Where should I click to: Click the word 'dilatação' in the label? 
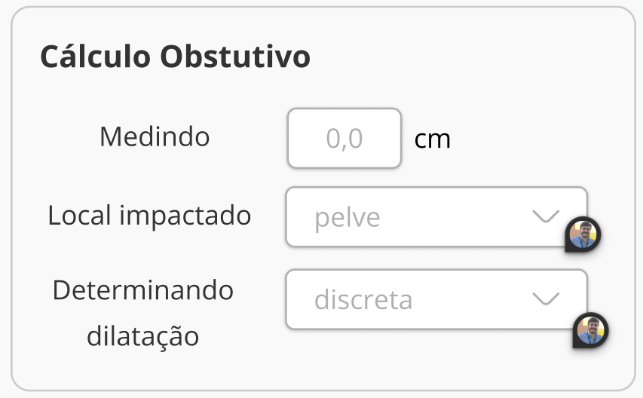pos(143,335)
